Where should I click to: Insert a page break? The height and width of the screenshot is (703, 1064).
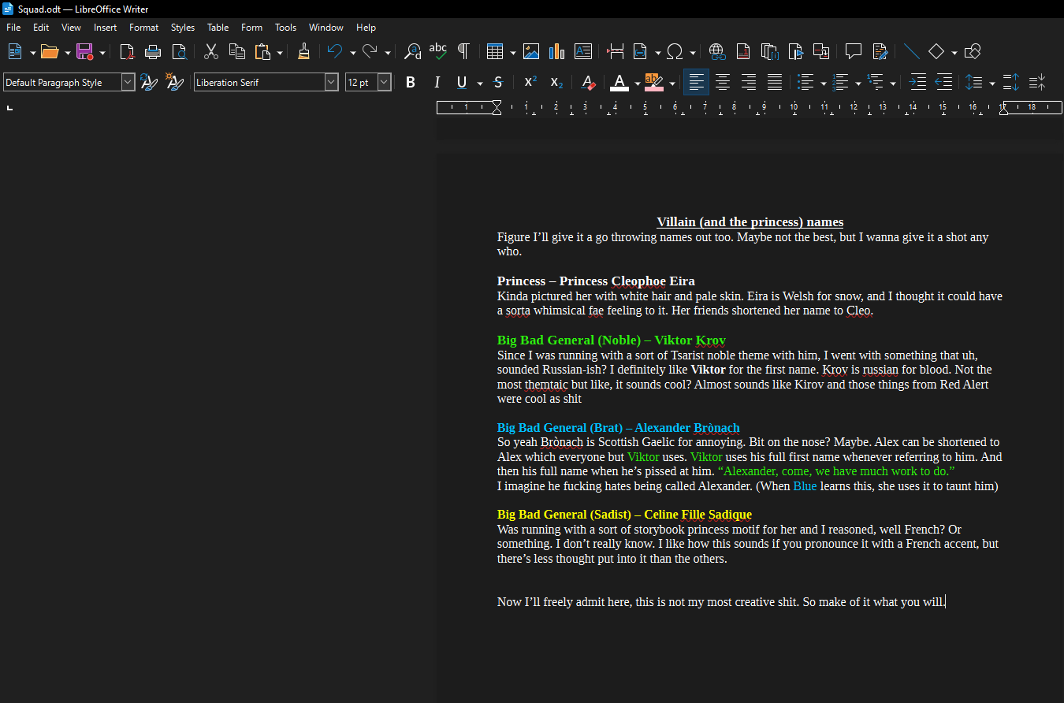pyautogui.click(x=616, y=52)
